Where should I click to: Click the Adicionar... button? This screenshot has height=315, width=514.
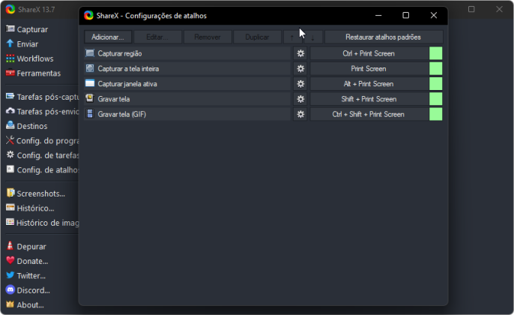[x=108, y=37]
